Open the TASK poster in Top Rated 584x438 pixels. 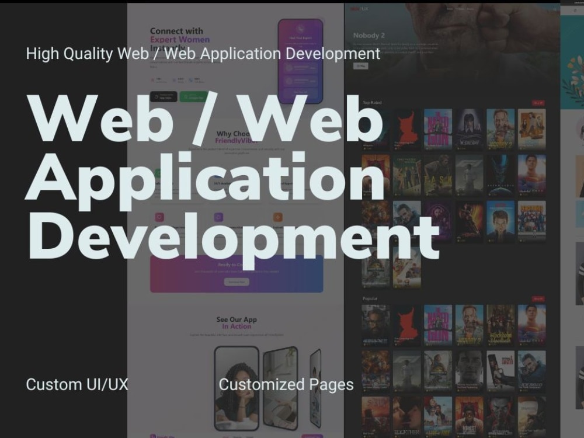click(x=438, y=175)
